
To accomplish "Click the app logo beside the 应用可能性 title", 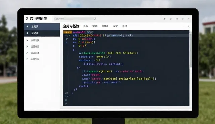I will [x=27, y=19].
